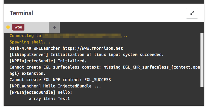
Task: Click the 'Spawning shell...' line
Action: (x=30, y=42)
